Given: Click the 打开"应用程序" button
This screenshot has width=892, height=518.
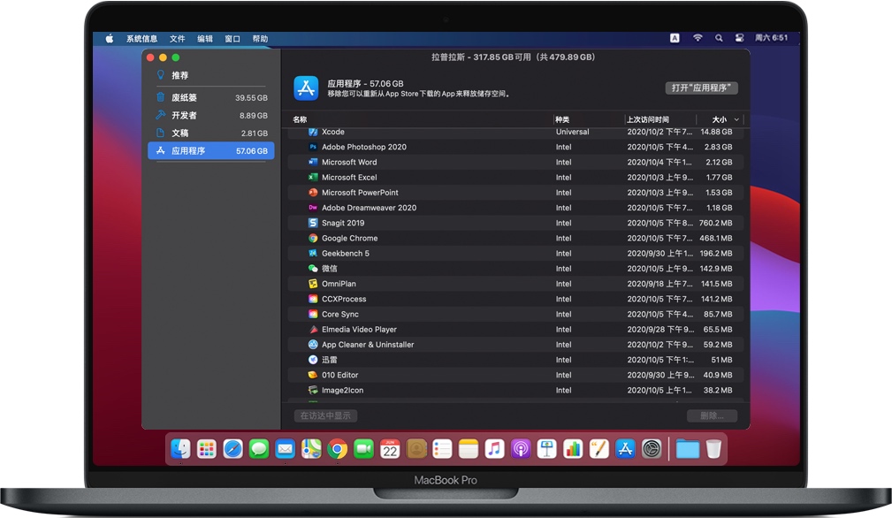Looking at the screenshot, I should point(702,88).
